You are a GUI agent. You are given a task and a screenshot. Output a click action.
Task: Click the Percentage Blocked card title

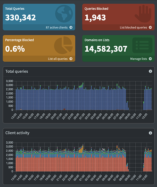pyautogui.click(x=19, y=40)
